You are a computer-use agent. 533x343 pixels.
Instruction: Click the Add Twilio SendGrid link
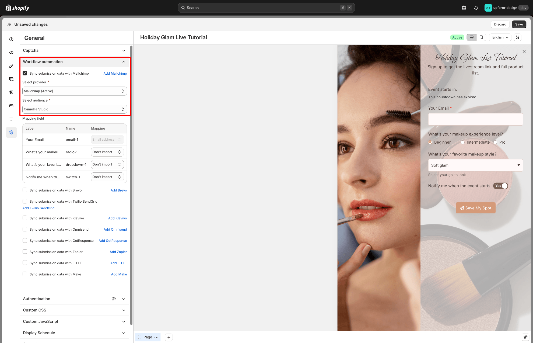tap(38, 208)
